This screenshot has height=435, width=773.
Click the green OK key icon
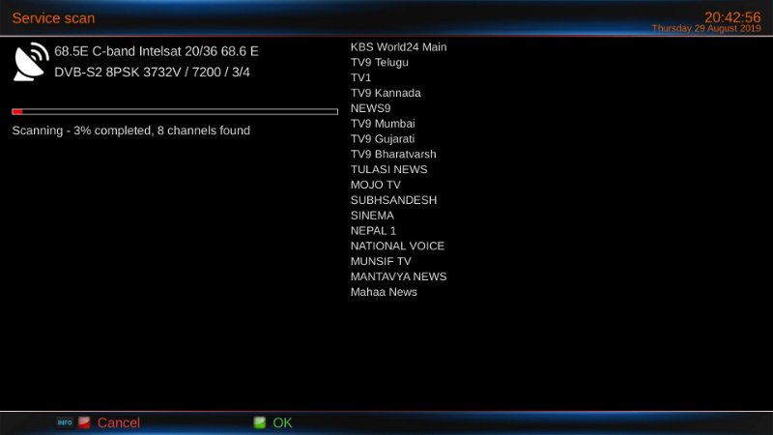259,422
